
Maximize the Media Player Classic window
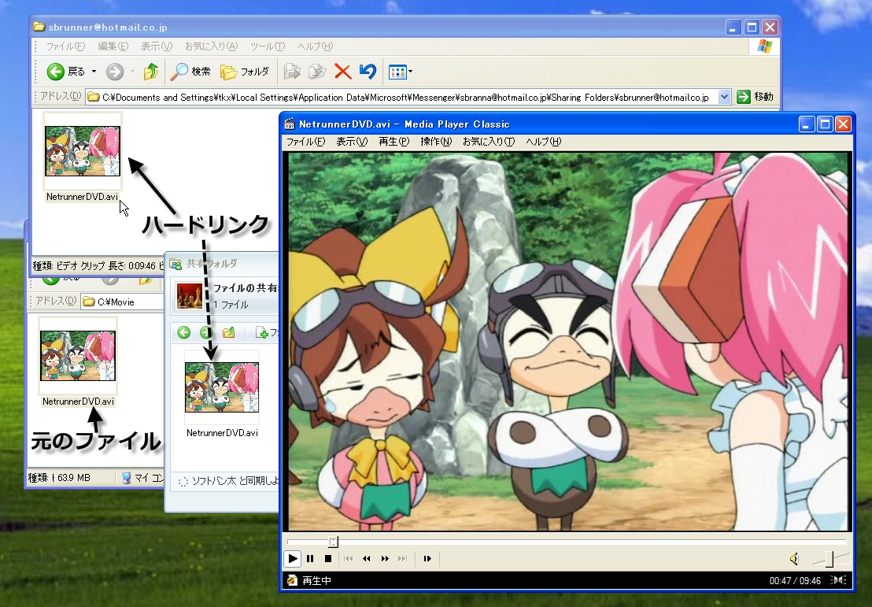(x=825, y=124)
